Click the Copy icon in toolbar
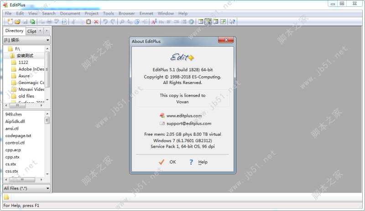The width and height of the screenshot is (365, 211). pyautogui.click(x=81, y=21)
